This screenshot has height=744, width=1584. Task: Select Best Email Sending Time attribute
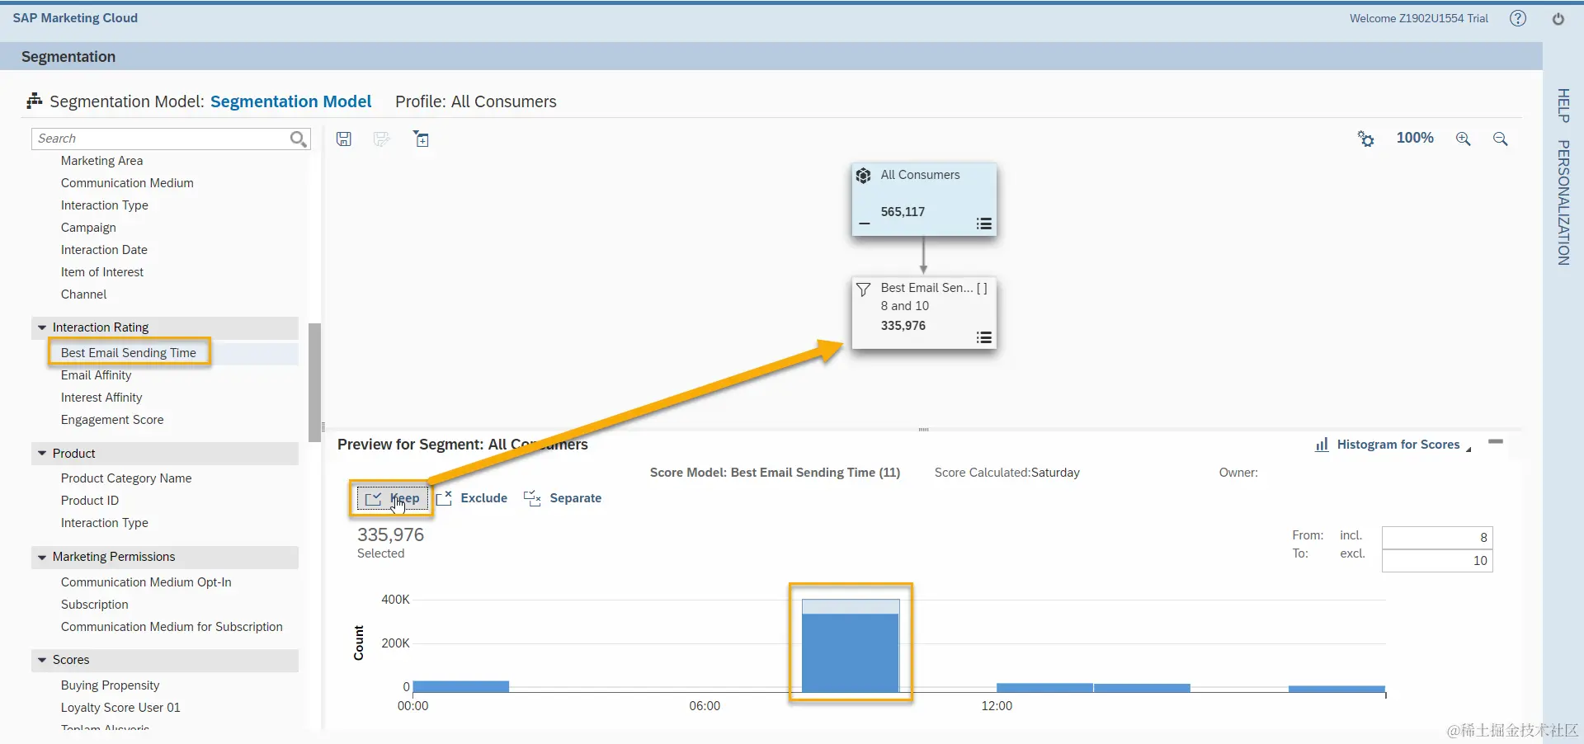pyautogui.click(x=129, y=353)
